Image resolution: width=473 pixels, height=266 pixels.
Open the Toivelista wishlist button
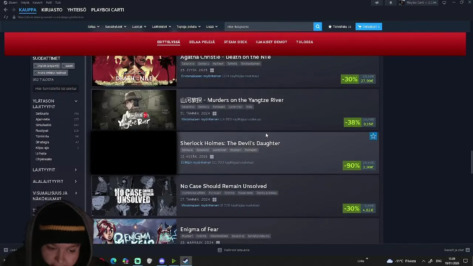(x=340, y=27)
